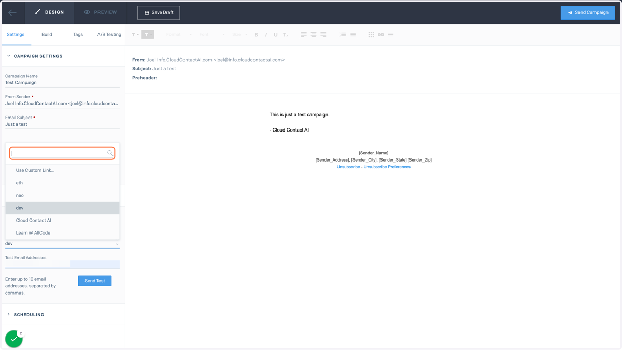Switch to the Preview view
The width and height of the screenshot is (622, 350).
tap(101, 12)
